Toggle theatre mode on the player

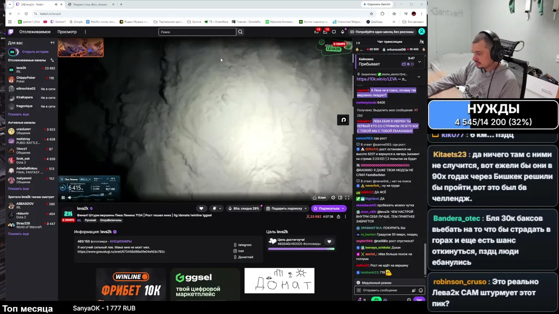(340, 198)
